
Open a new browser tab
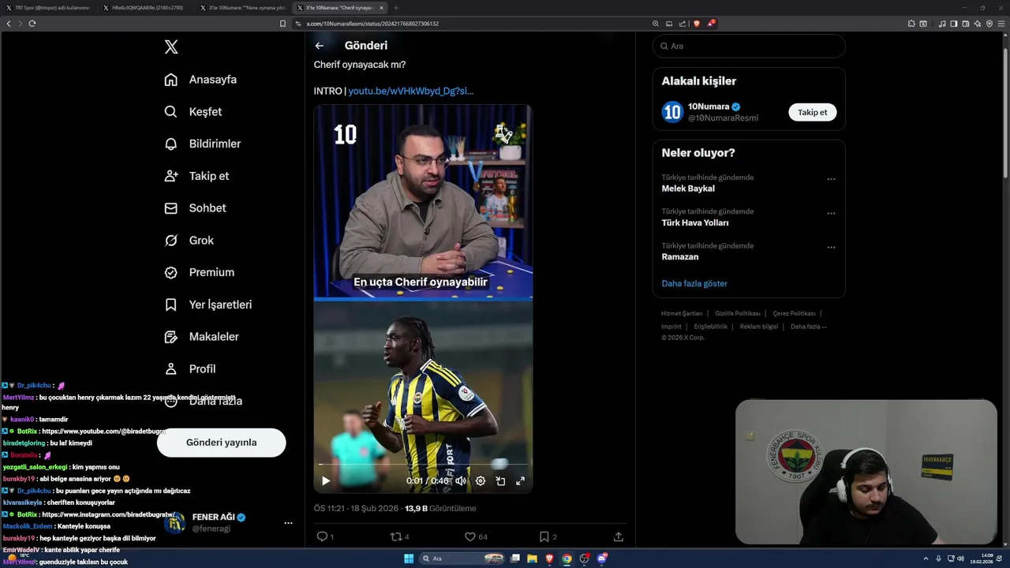tap(396, 8)
